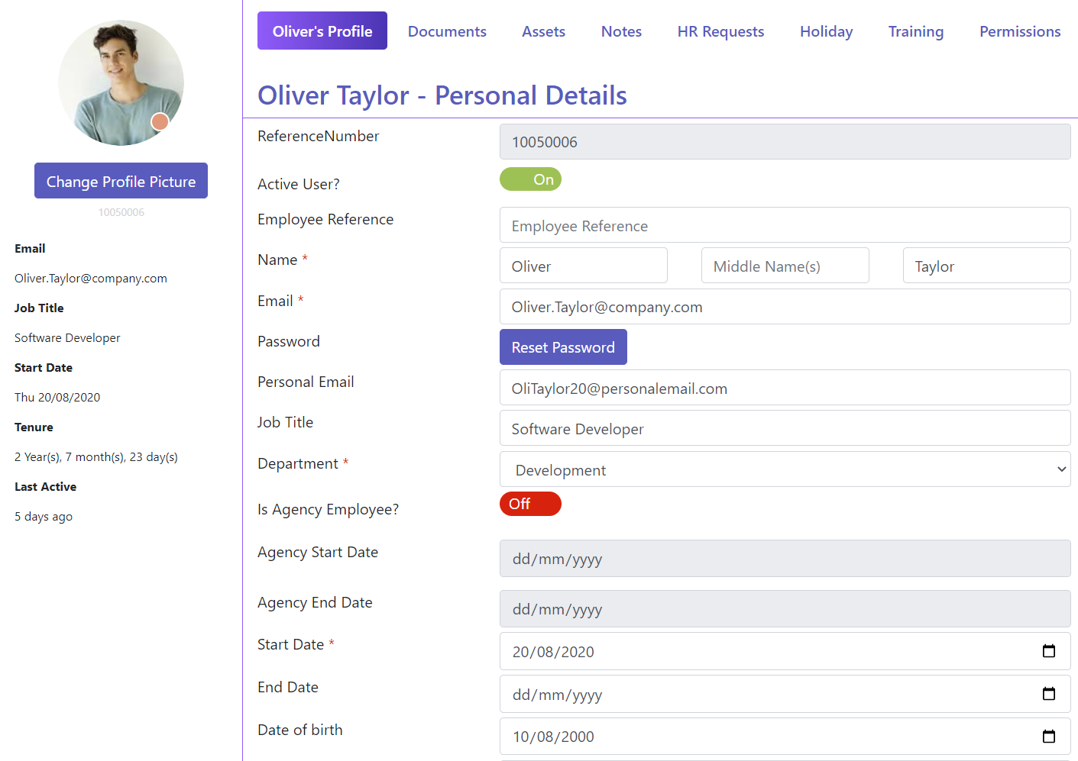
Task: Open the Notes tab
Action: [621, 31]
